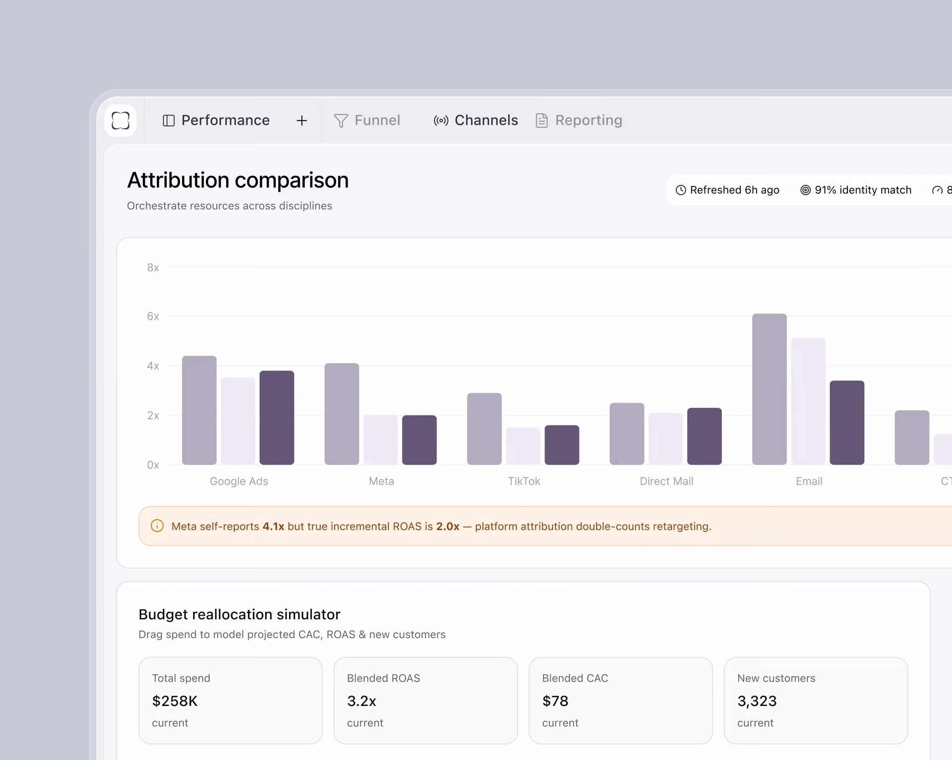This screenshot has width=952, height=760.
Task: Click Direct Mail gray bar
Action: click(627, 433)
